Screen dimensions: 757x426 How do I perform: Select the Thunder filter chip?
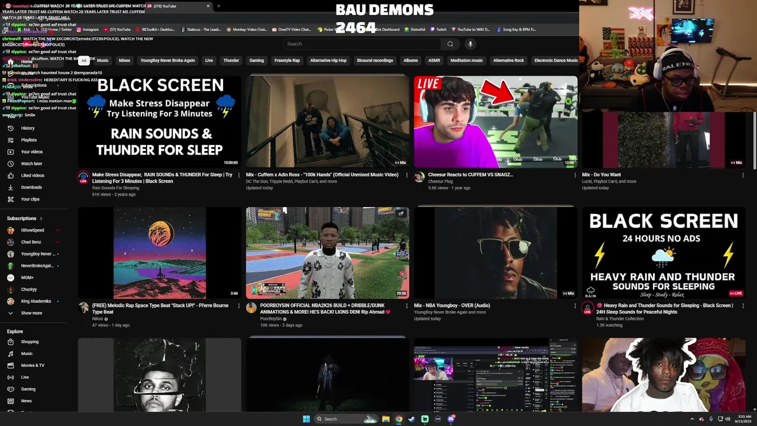pos(231,60)
